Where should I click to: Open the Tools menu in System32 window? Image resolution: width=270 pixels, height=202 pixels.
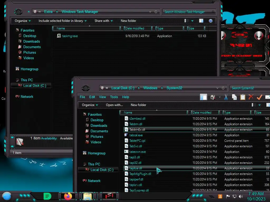[114, 97]
